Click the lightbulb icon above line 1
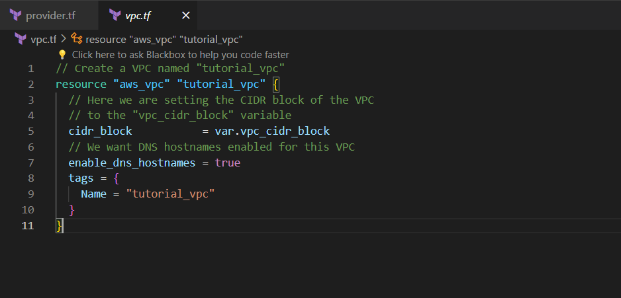The width and height of the screenshot is (621, 298). [62, 55]
